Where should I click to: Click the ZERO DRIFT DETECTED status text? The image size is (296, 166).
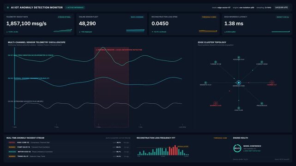coord(252,151)
